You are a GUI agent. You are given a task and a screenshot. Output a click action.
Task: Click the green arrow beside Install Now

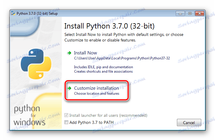click(x=69, y=53)
